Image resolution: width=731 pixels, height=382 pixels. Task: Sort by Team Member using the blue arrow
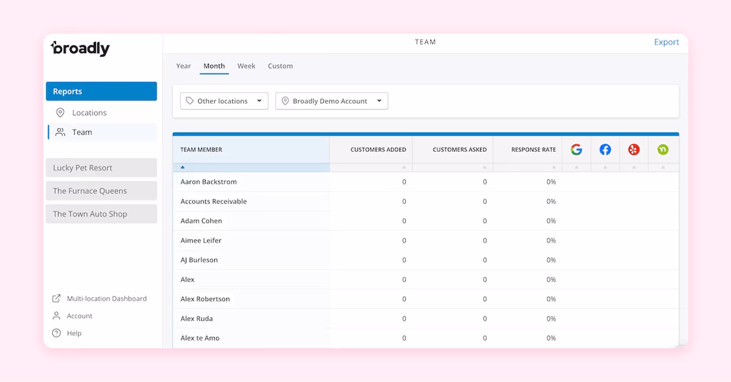(x=183, y=167)
